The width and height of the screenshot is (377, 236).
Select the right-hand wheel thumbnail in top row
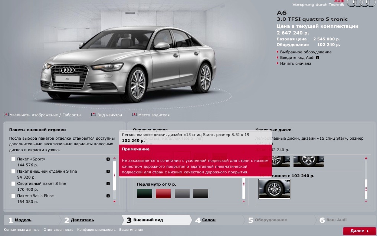click(309, 161)
